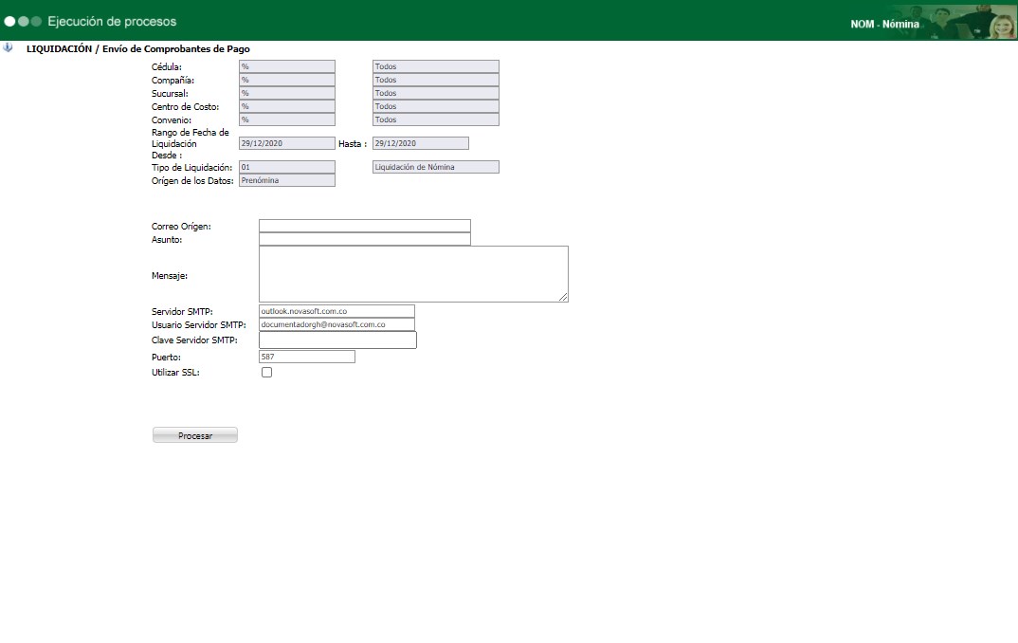The width and height of the screenshot is (1018, 643).
Task: Click the Hasta date field
Action: tap(421, 143)
